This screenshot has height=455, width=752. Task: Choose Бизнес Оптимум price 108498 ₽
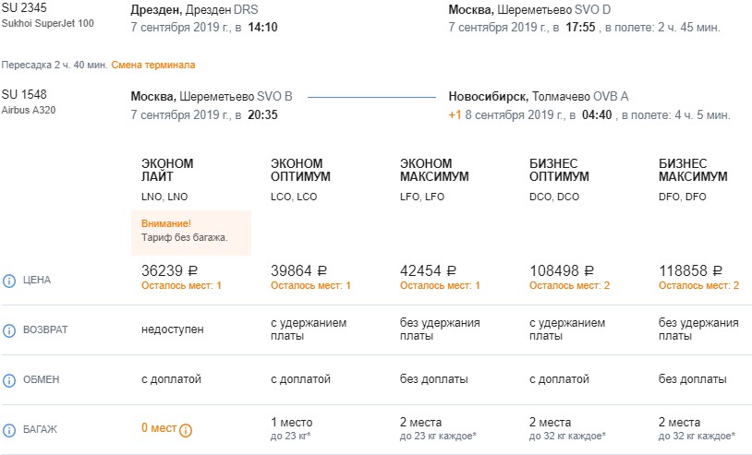[561, 271]
